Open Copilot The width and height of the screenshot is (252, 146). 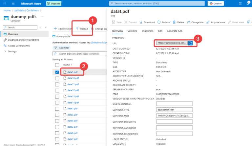pyautogui.click(x=216, y=3)
